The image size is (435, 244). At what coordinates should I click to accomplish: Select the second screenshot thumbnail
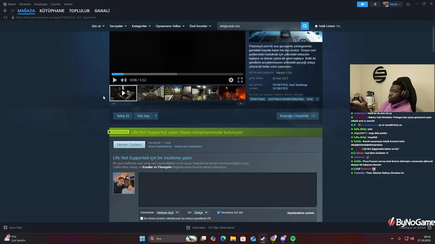point(151,93)
